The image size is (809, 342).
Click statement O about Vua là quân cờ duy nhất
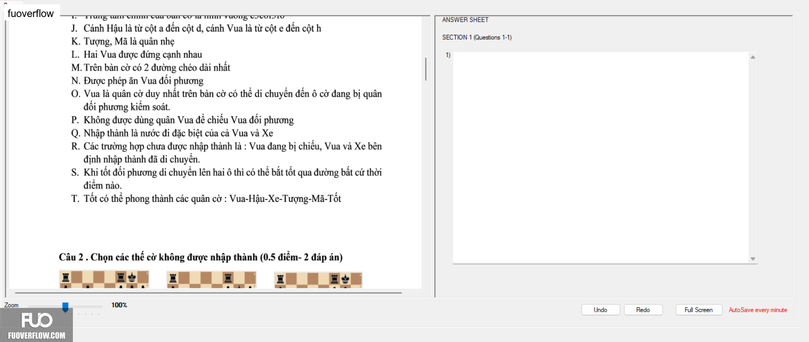tap(226, 100)
